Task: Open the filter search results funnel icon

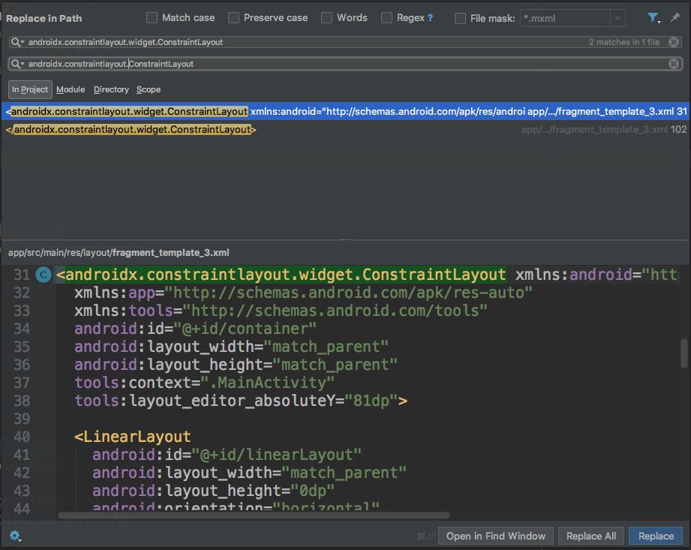Action: pyautogui.click(x=653, y=18)
